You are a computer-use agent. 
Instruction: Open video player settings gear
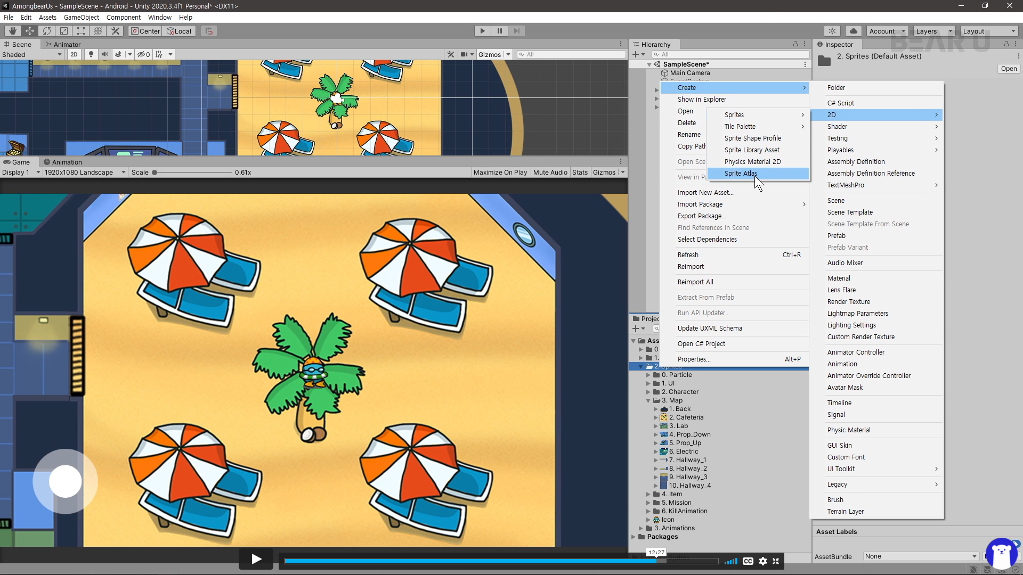(762, 561)
